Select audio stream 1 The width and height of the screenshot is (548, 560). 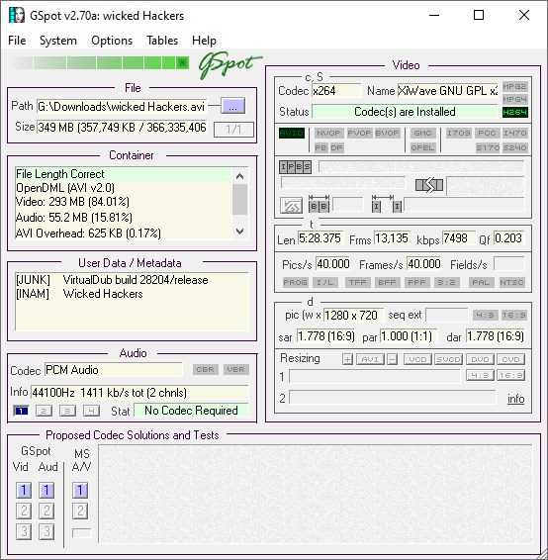click(x=21, y=411)
